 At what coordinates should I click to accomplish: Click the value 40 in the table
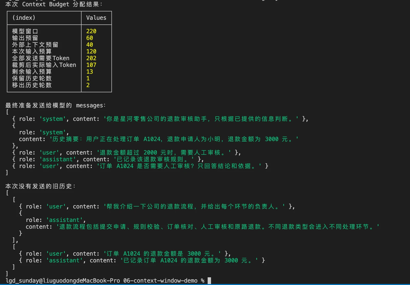(x=90, y=45)
